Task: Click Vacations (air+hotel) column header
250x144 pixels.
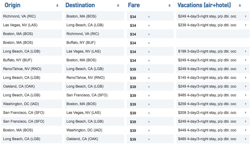Action: (204, 5)
